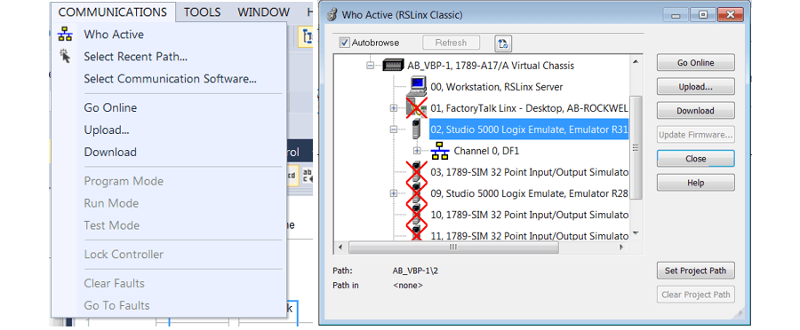
Task: Select the Workstation RSLinx Server computer icon
Action: pos(419,86)
